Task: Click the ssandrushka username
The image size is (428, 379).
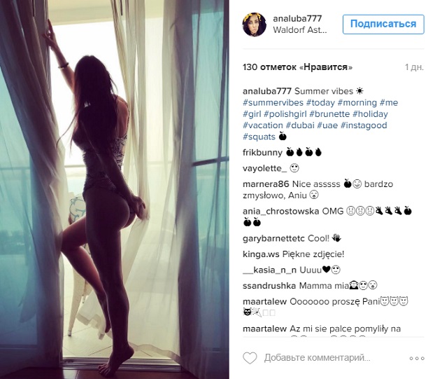Action: click(x=269, y=286)
